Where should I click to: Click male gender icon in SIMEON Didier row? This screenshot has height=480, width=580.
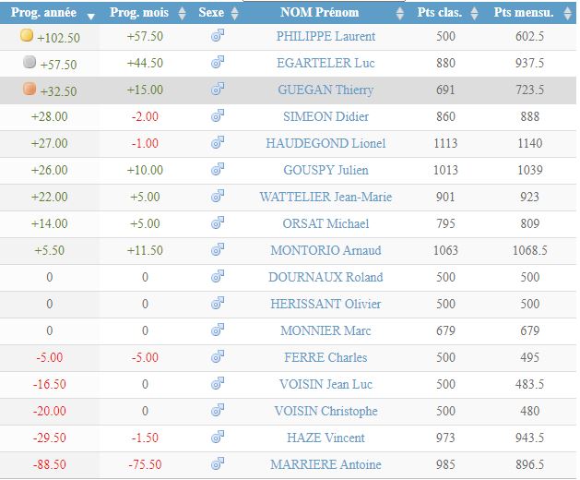(x=218, y=116)
